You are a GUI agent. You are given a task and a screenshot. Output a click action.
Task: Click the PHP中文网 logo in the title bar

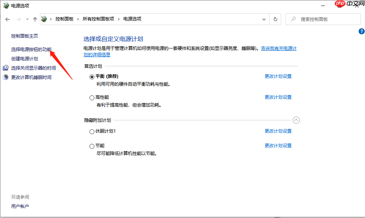tap(340, 4)
